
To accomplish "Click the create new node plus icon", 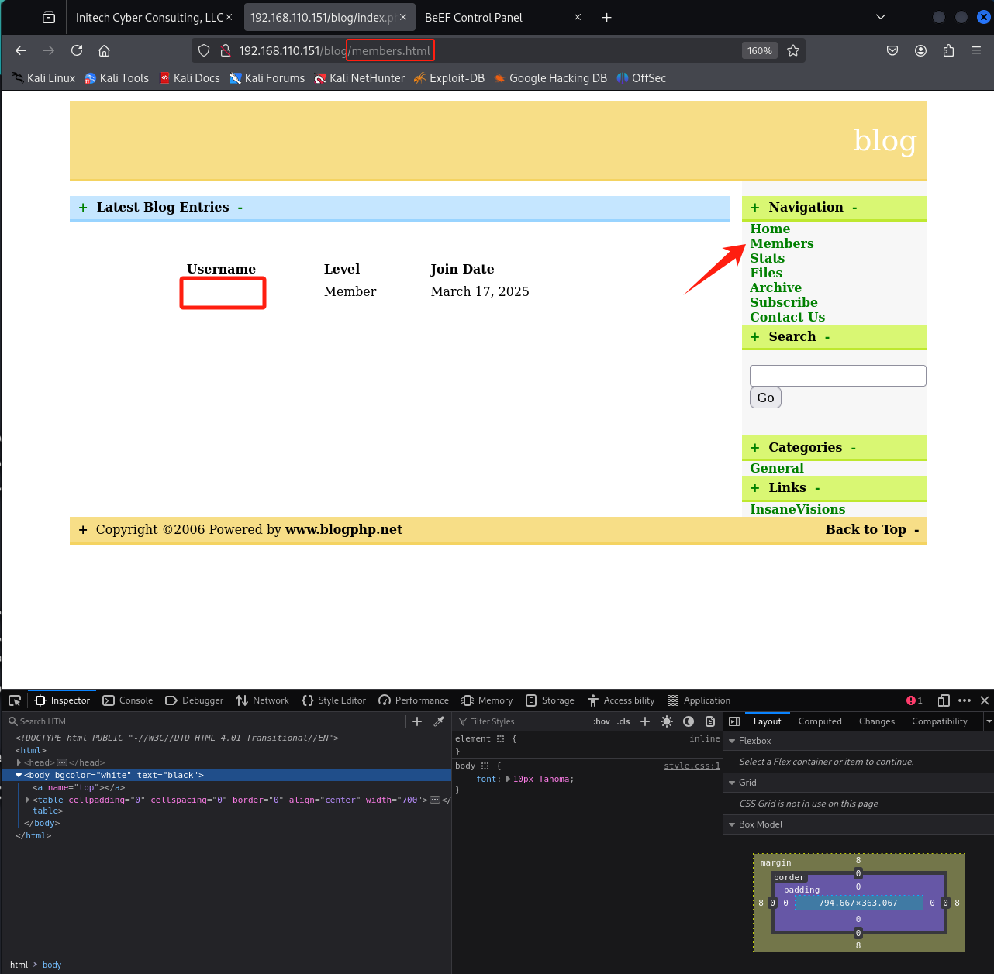I will coord(417,721).
